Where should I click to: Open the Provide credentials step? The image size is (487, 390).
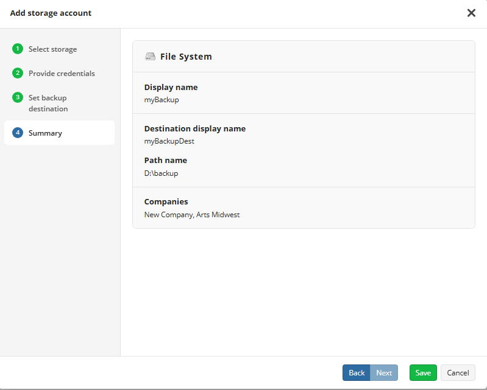point(62,74)
